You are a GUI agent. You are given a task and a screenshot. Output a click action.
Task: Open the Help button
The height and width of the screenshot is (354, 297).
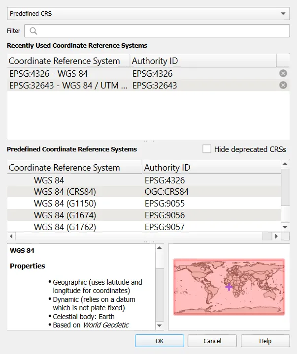[265, 341]
